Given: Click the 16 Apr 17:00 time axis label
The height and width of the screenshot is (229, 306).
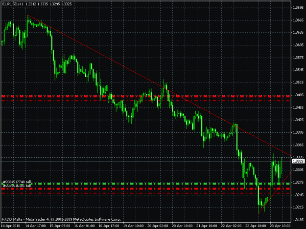Looking at the screenshot, I should (x=109, y=226).
